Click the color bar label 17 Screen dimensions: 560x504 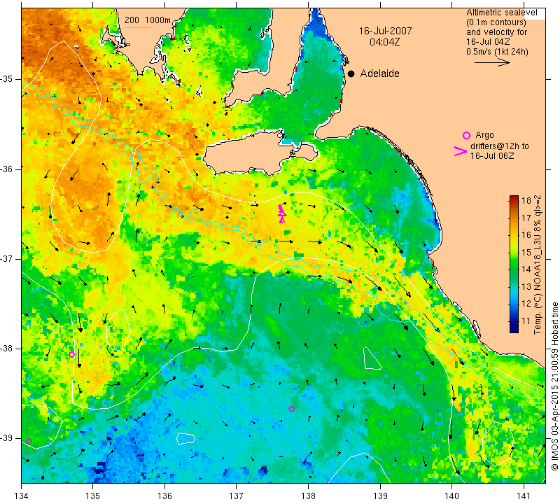(x=526, y=218)
